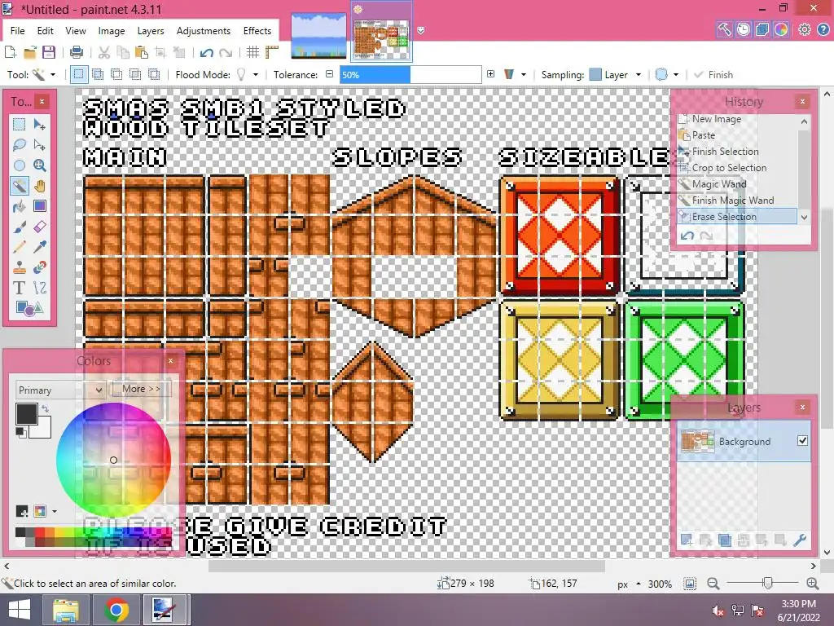Screen dimensions: 834x626
Task: Select the Gradient tool
Action: click(x=39, y=206)
